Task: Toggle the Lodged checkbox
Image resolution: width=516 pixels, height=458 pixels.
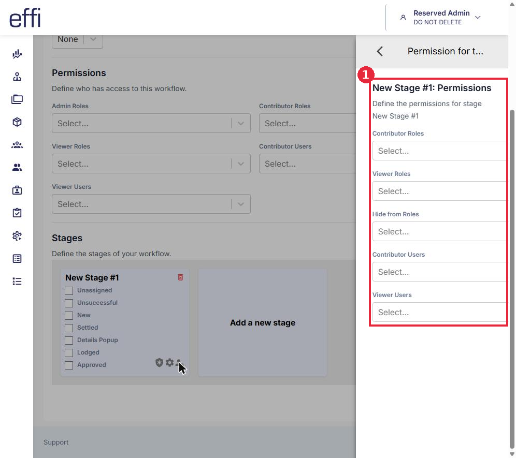Action: [69, 353]
